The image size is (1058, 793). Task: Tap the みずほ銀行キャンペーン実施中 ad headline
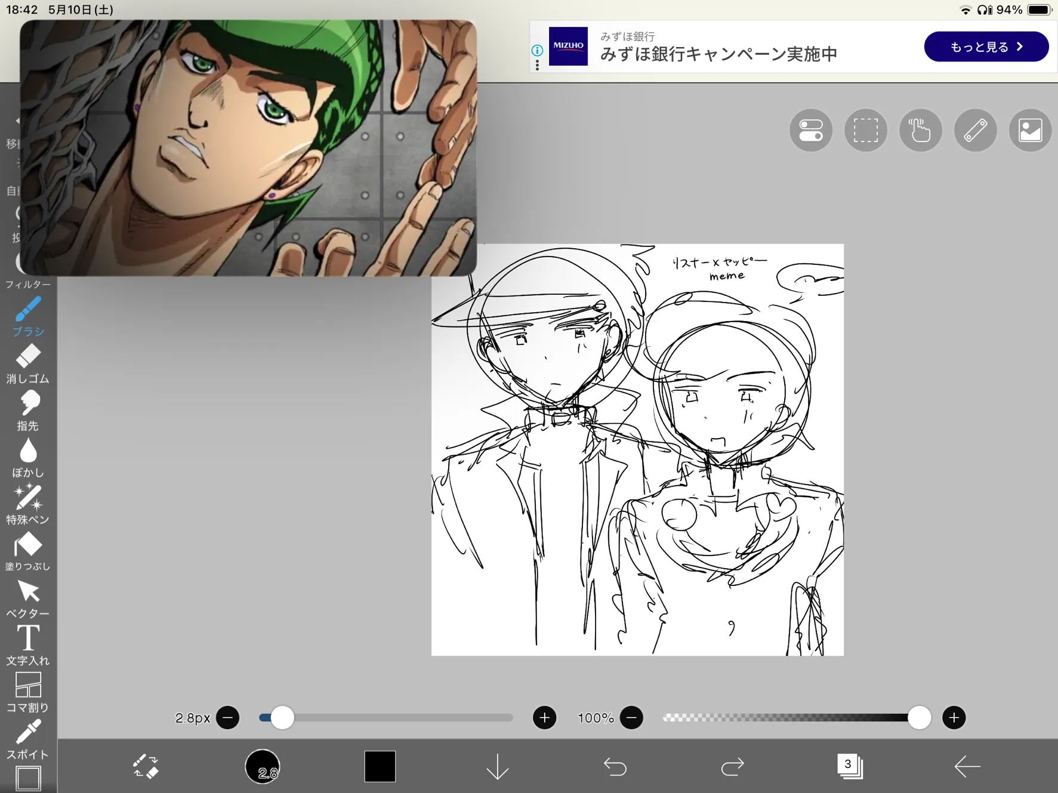tap(718, 54)
